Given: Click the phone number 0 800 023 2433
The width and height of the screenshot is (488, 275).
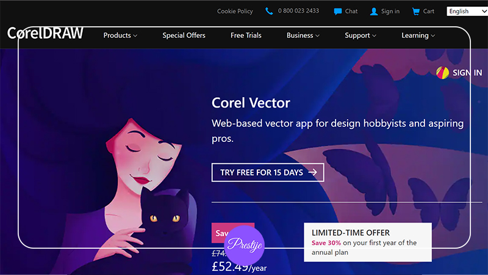Looking at the screenshot, I should click(x=298, y=11).
